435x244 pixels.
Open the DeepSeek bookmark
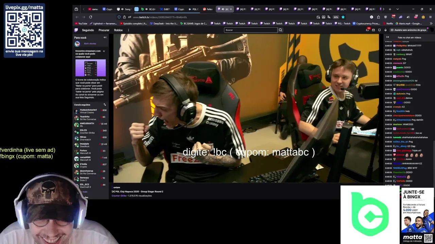click(164, 24)
